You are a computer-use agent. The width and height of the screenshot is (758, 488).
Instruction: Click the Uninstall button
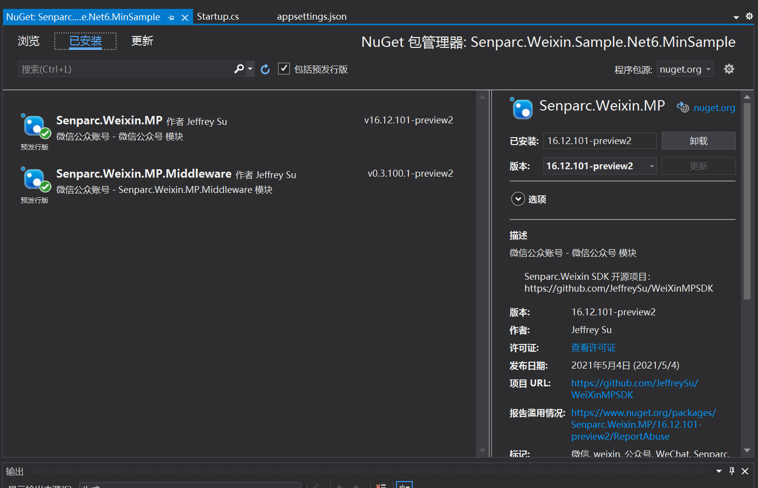[698, 141]
